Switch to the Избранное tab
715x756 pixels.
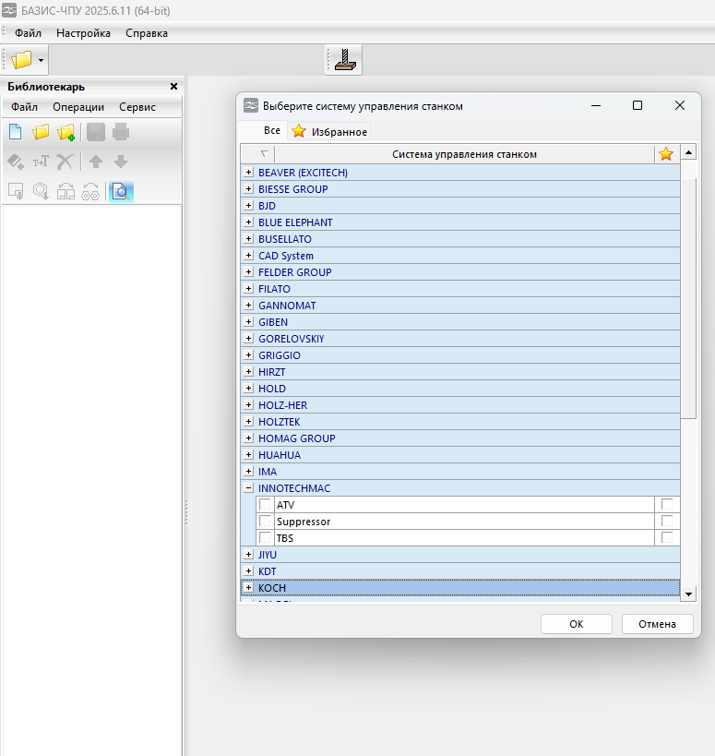tap(329, 132)
